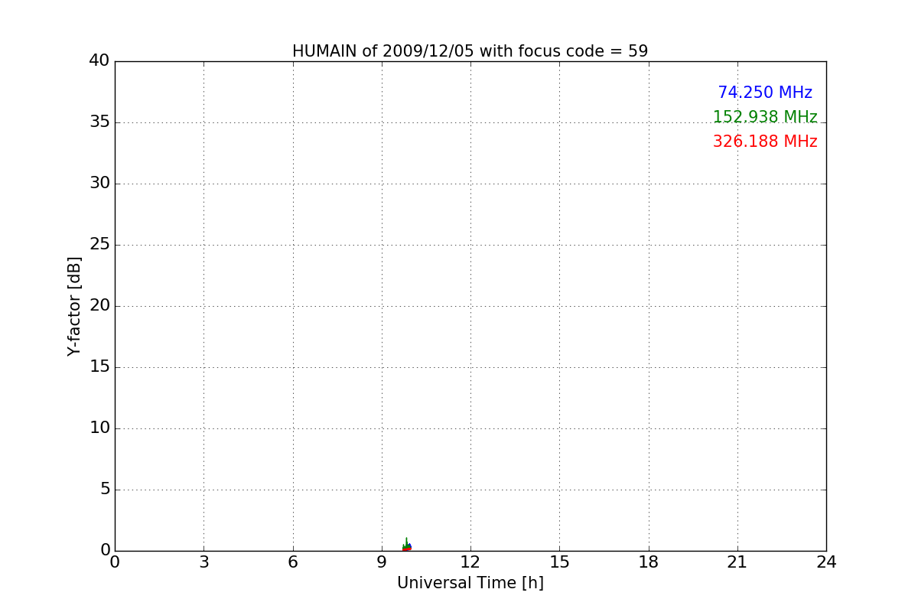The width and height of the screenshot is (918, 612).
Task: Click the 'Universal Time [h]' axis label
Action: (x=470, y=583)
